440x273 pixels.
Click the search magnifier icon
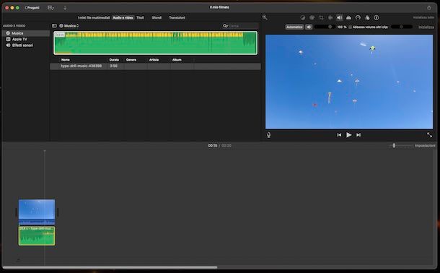click(225, 26)
